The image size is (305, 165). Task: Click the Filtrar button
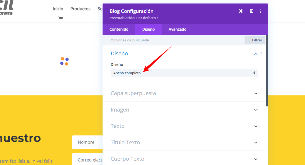pos(255,40)
